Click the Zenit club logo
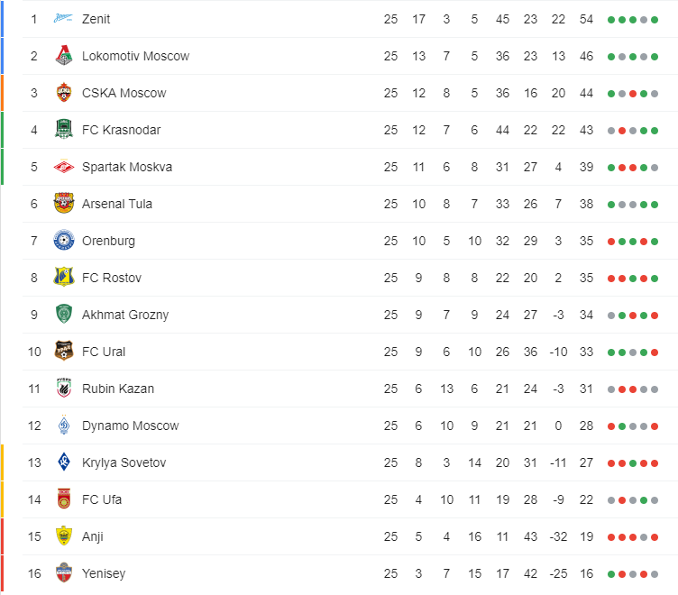The image size is (678, 595). pos(63,19)
